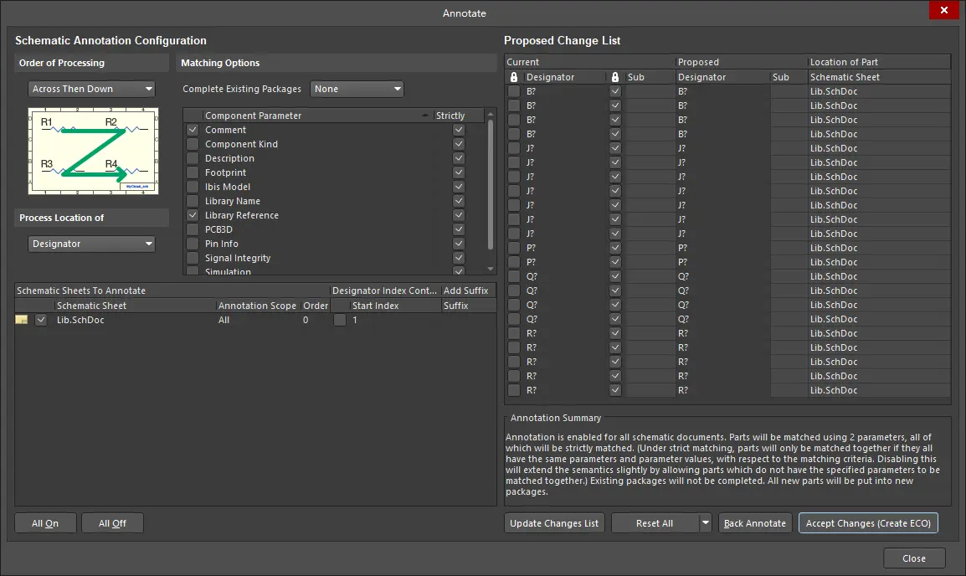Uncheck the Library Reference parameter checkbox

coord(193,215)
